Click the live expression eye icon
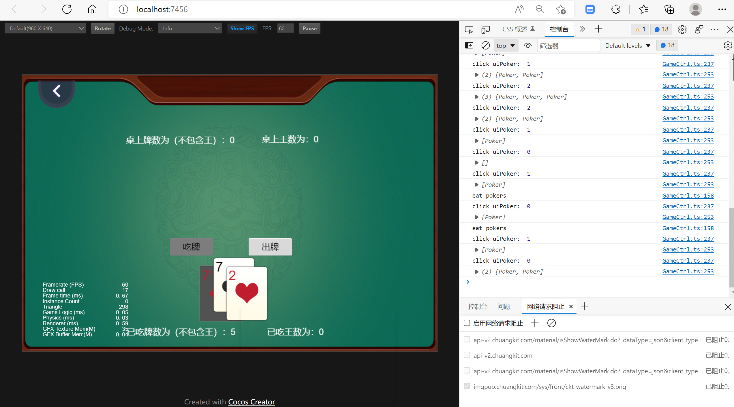This screenshot has height=407, width=734. pos(527,46)
